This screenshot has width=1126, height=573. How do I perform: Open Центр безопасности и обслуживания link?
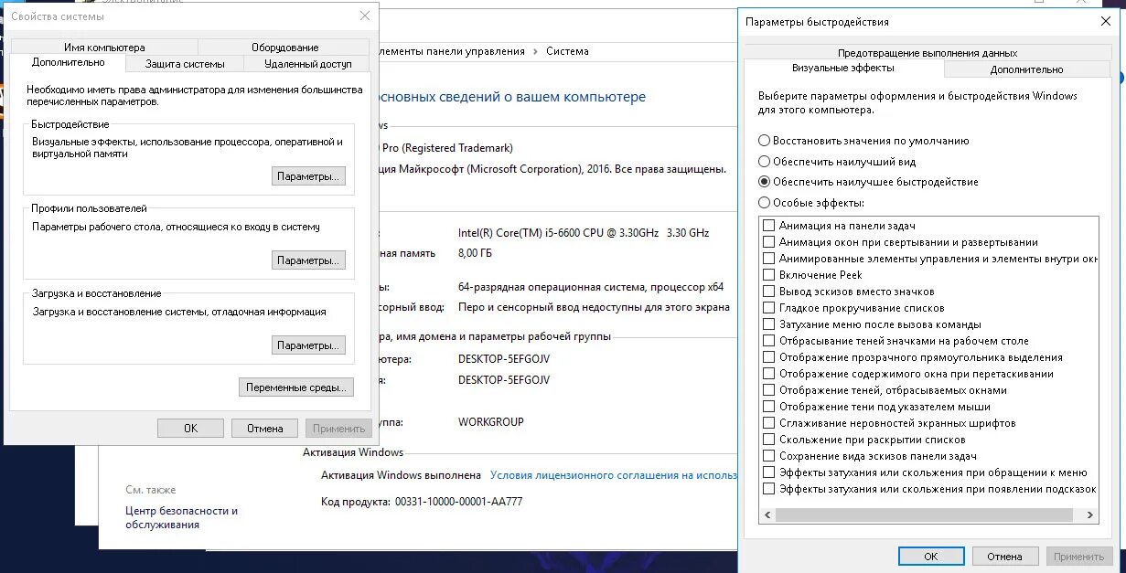[x=181, y=517]
